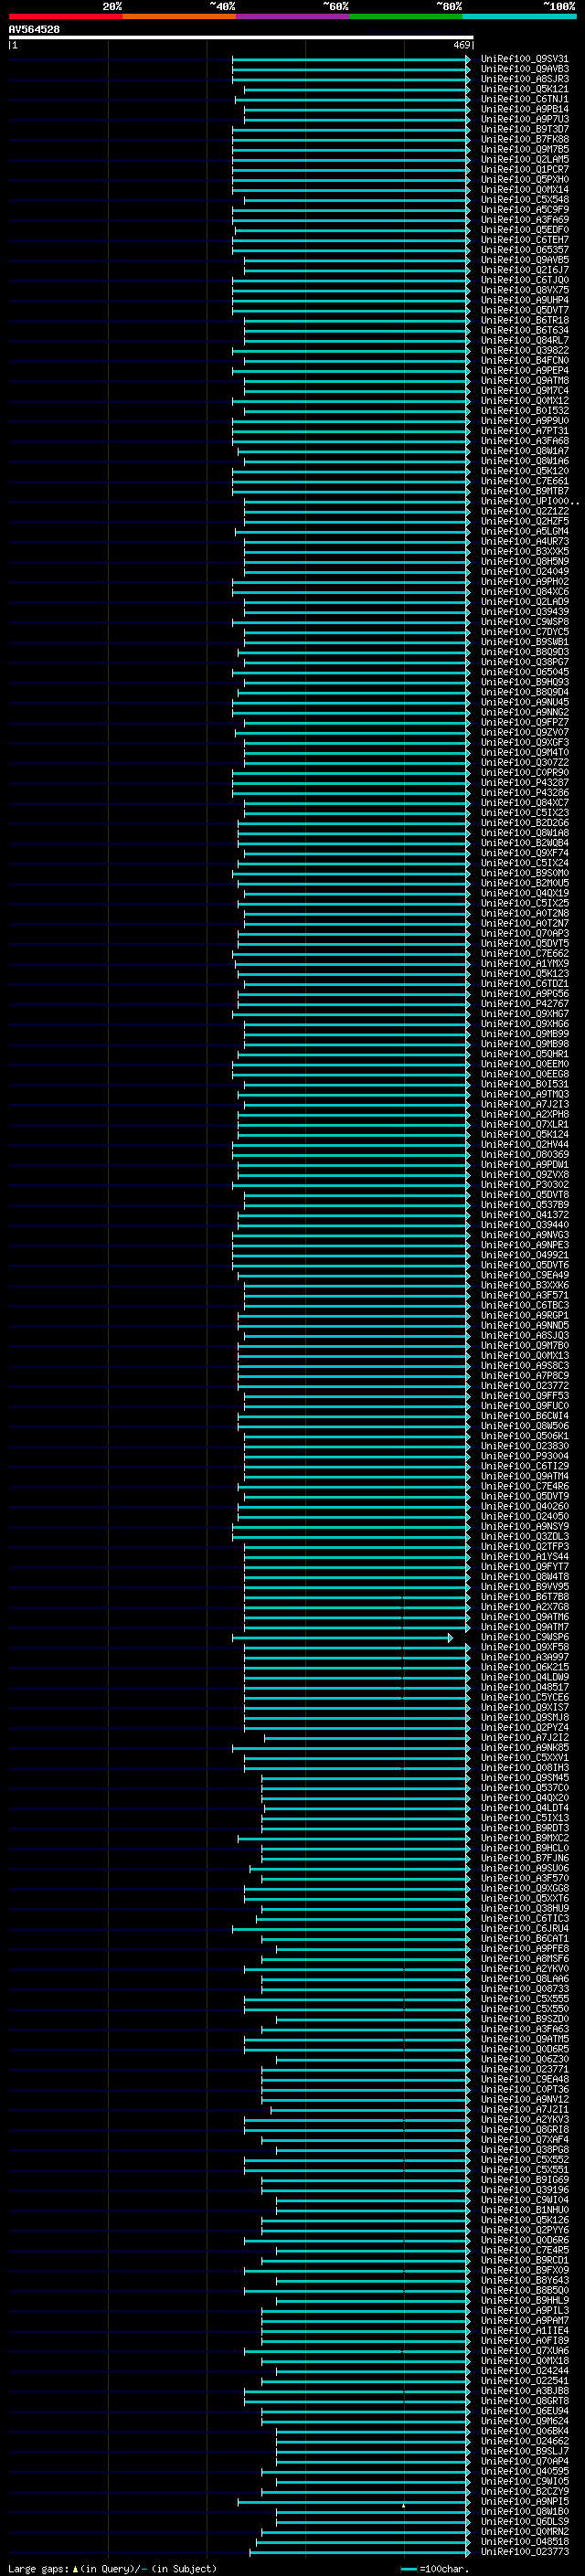Select hit label UniRef100_C5YCE6

pos(525,1698)
